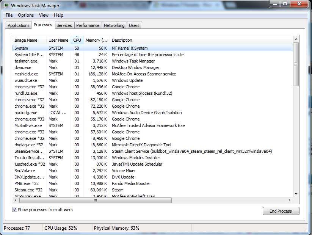Select the jusched.exe *32 process

[153, 164]
